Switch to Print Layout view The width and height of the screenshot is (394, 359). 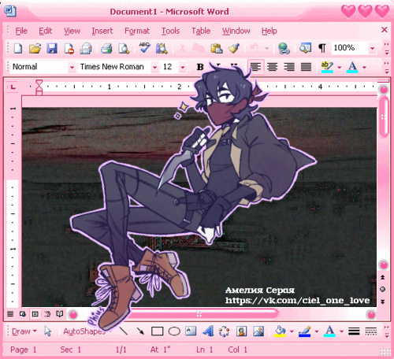(35, 314)
